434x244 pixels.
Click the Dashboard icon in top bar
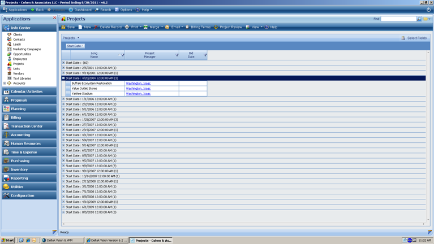click(x=71, y=10)
